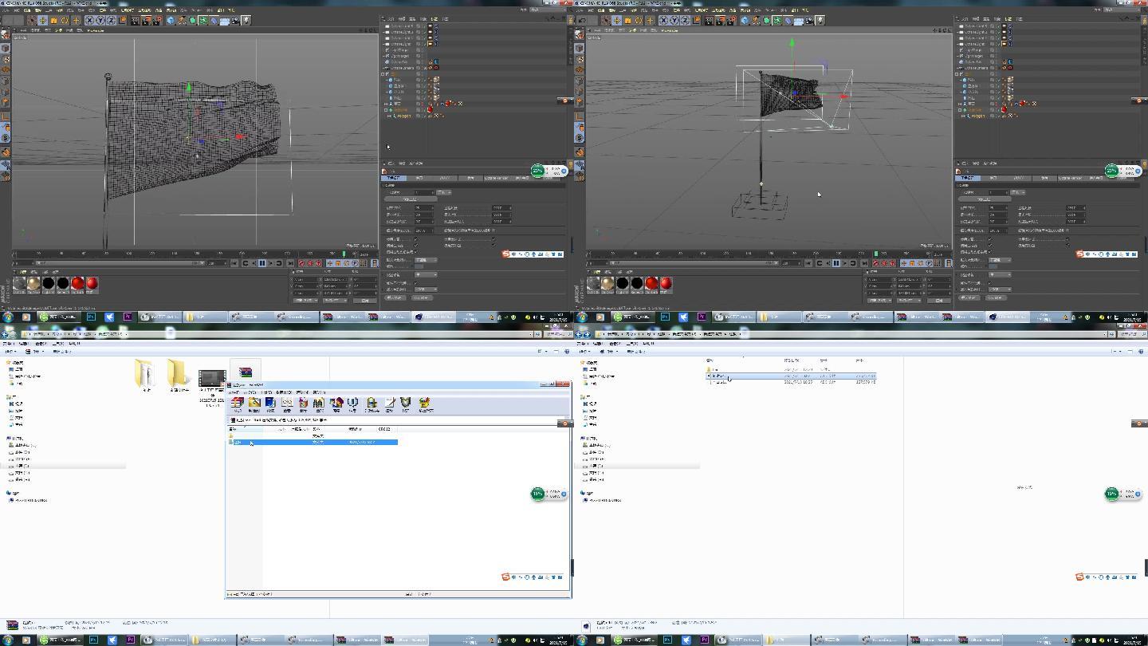Open last dropdown in left Cinema 4D attribute panel
Image resolution: width=1148 pixels, height=646 pixels.
pos(426,290)
